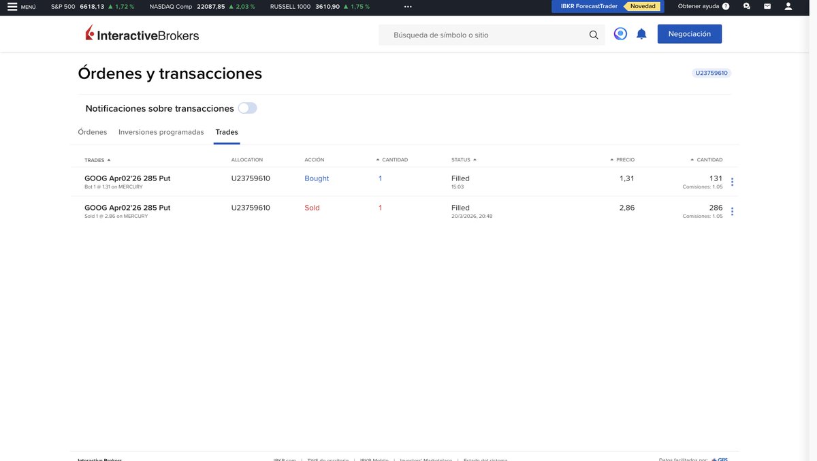817x461 pixels.
Task: Click the ALLOCATION column header
Action: (x=247, y=160)
